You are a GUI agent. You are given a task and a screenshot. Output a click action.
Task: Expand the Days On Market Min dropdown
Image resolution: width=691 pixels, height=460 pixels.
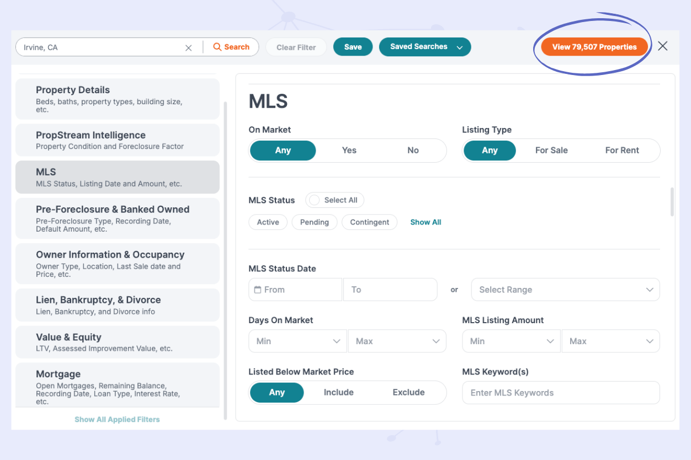(297, 341)
